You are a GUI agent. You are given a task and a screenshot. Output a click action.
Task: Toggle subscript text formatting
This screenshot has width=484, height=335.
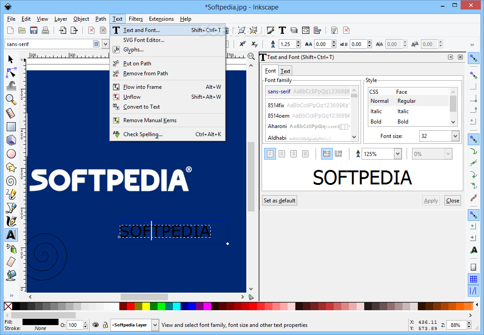tap(254, 44)
